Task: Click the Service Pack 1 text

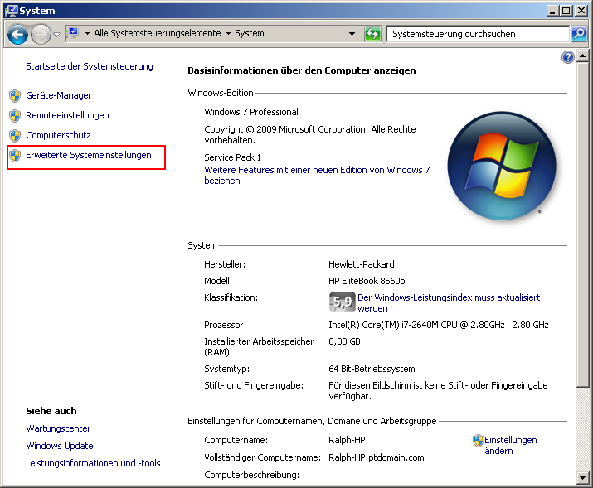Action: [232, 157]
